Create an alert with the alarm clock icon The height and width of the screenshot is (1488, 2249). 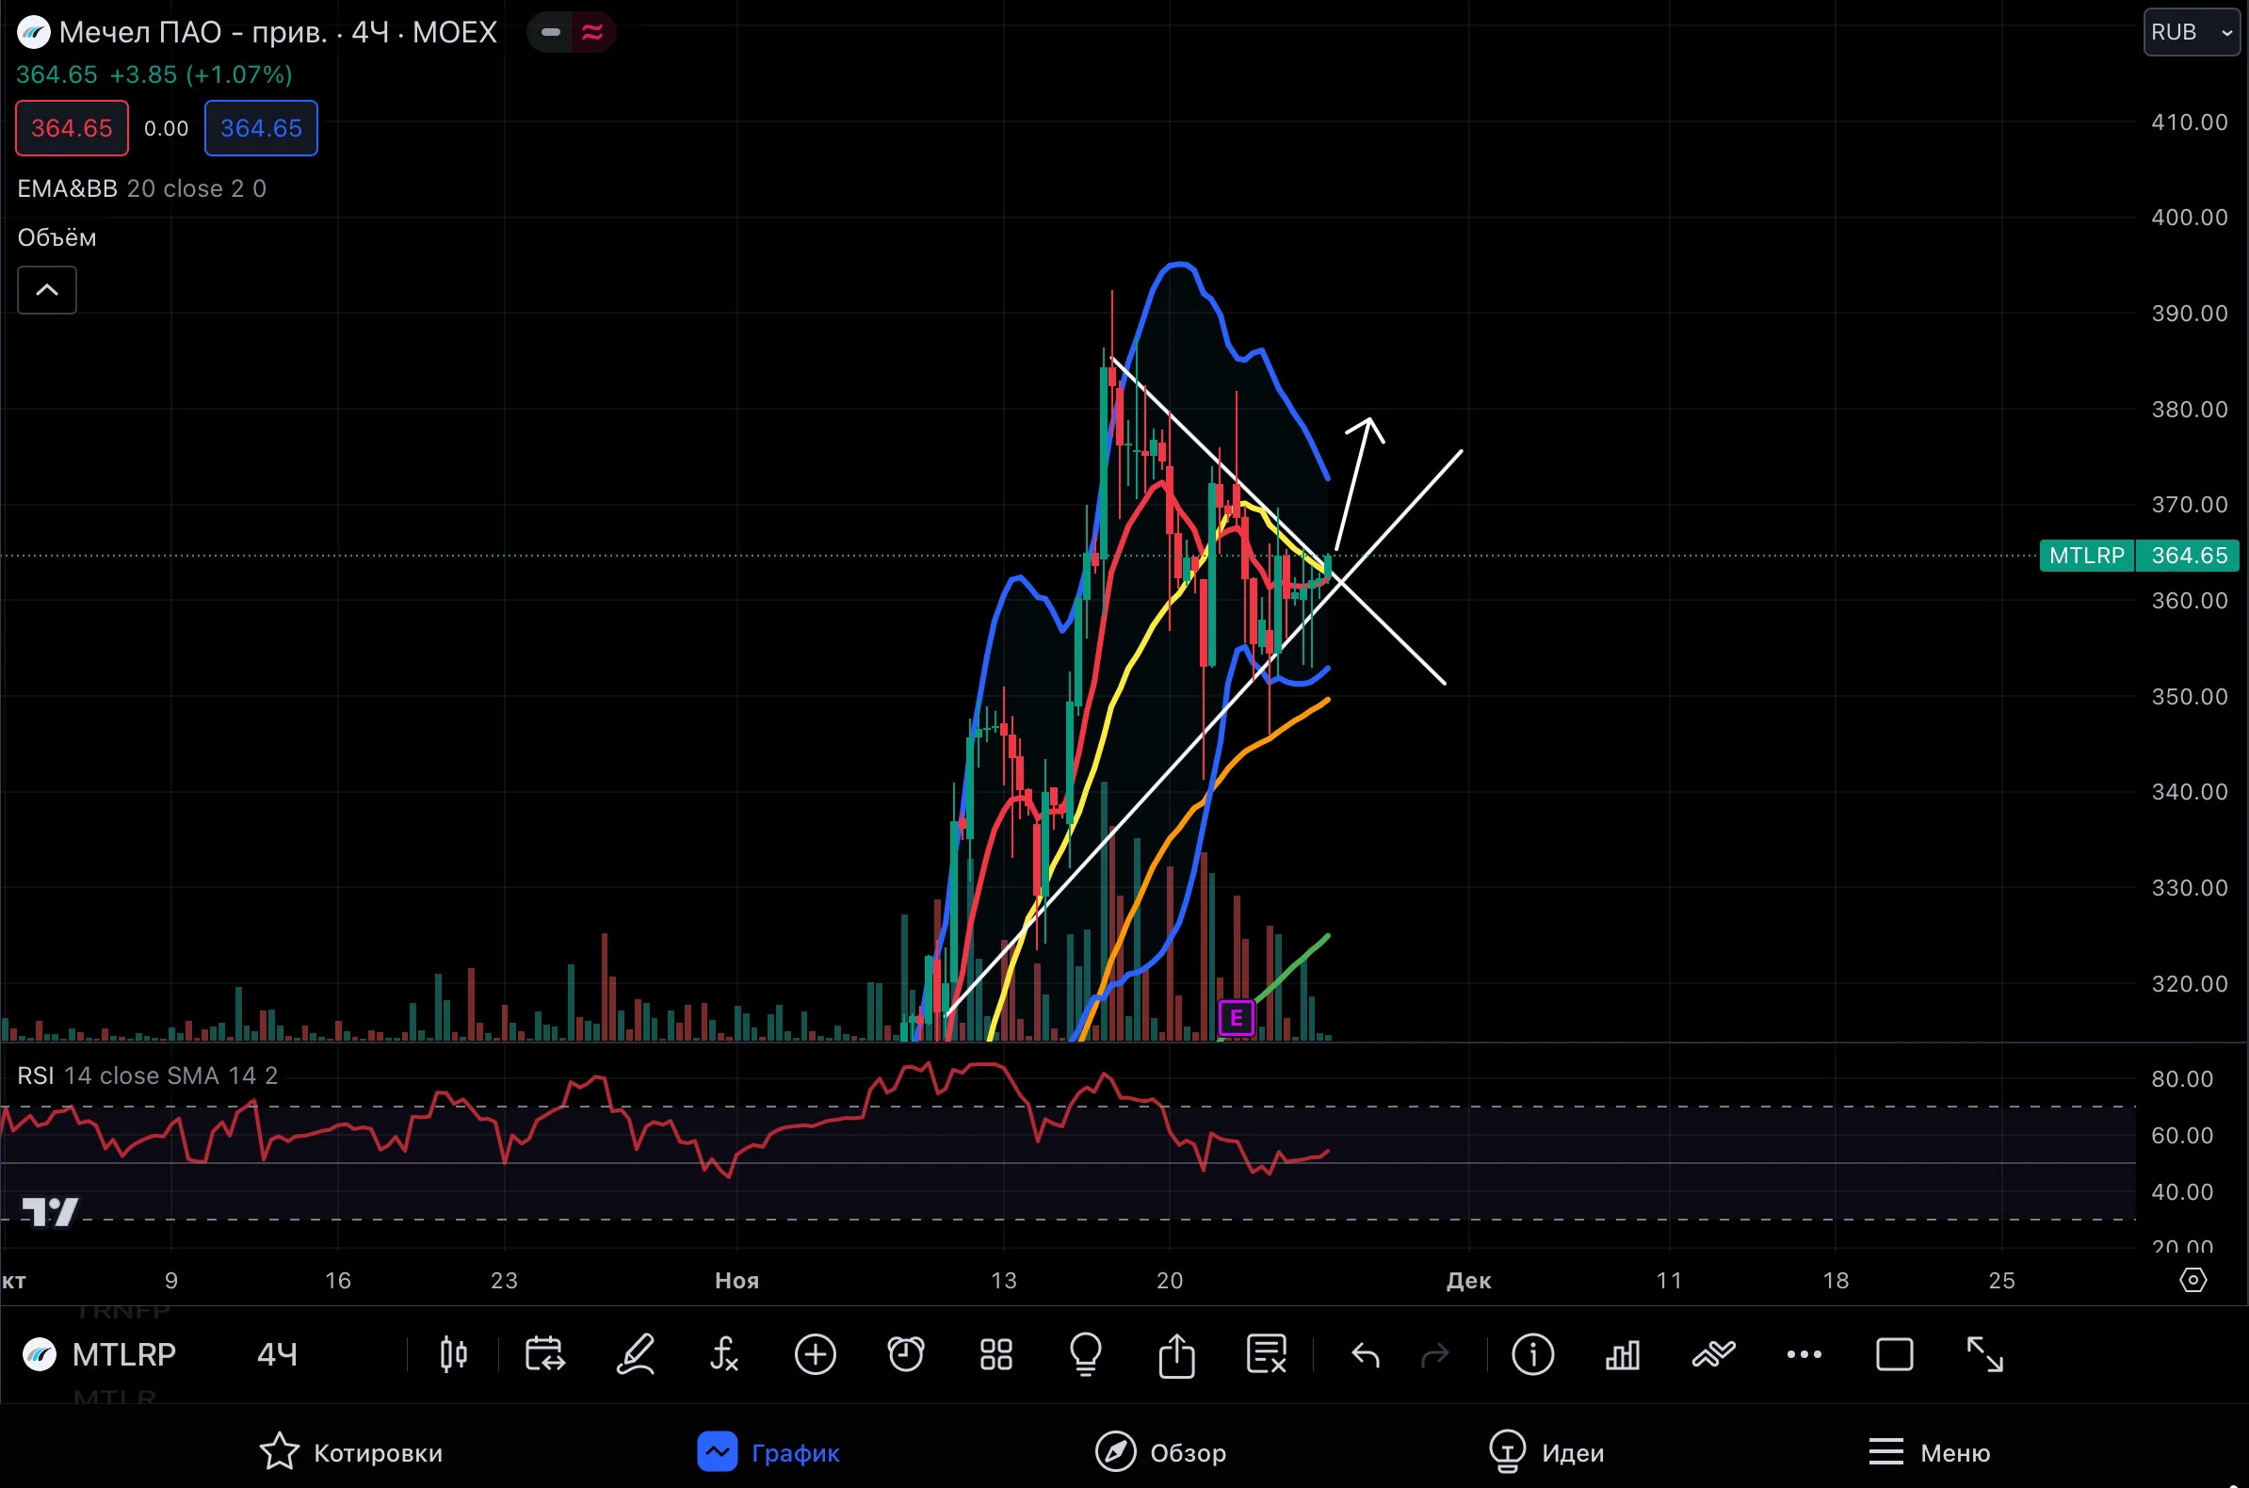tap(905, 1354)
